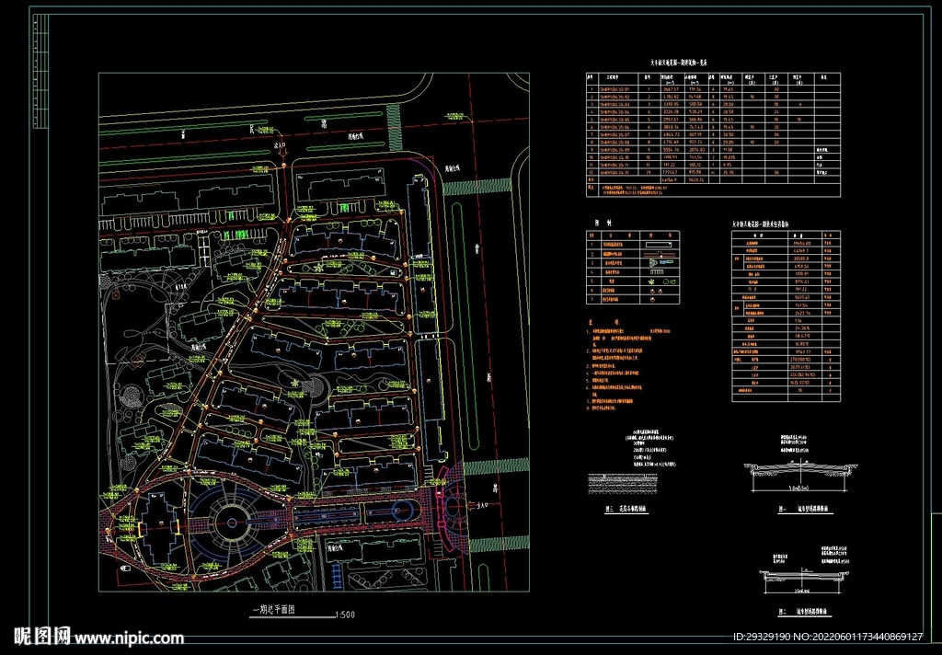Click the 3667.57 value in the top table

[x=669, y=90]
